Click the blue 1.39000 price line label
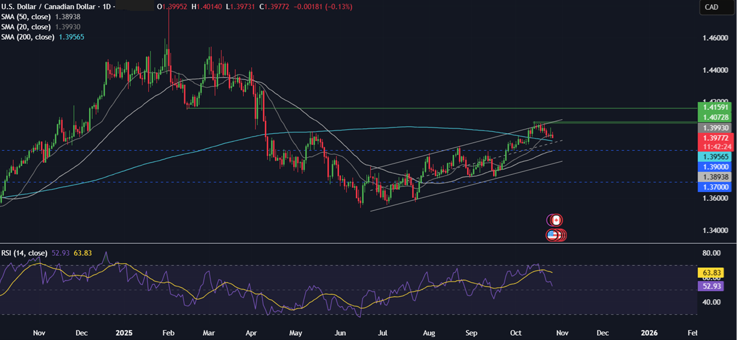Screen dimensions: 737x340 pos(713,166)
